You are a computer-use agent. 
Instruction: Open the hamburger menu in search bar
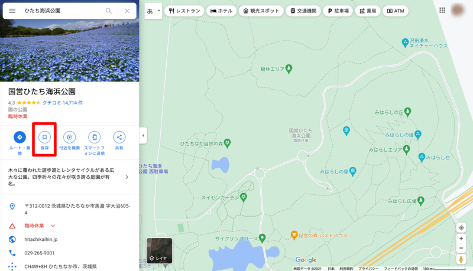[x=12, y=11]
